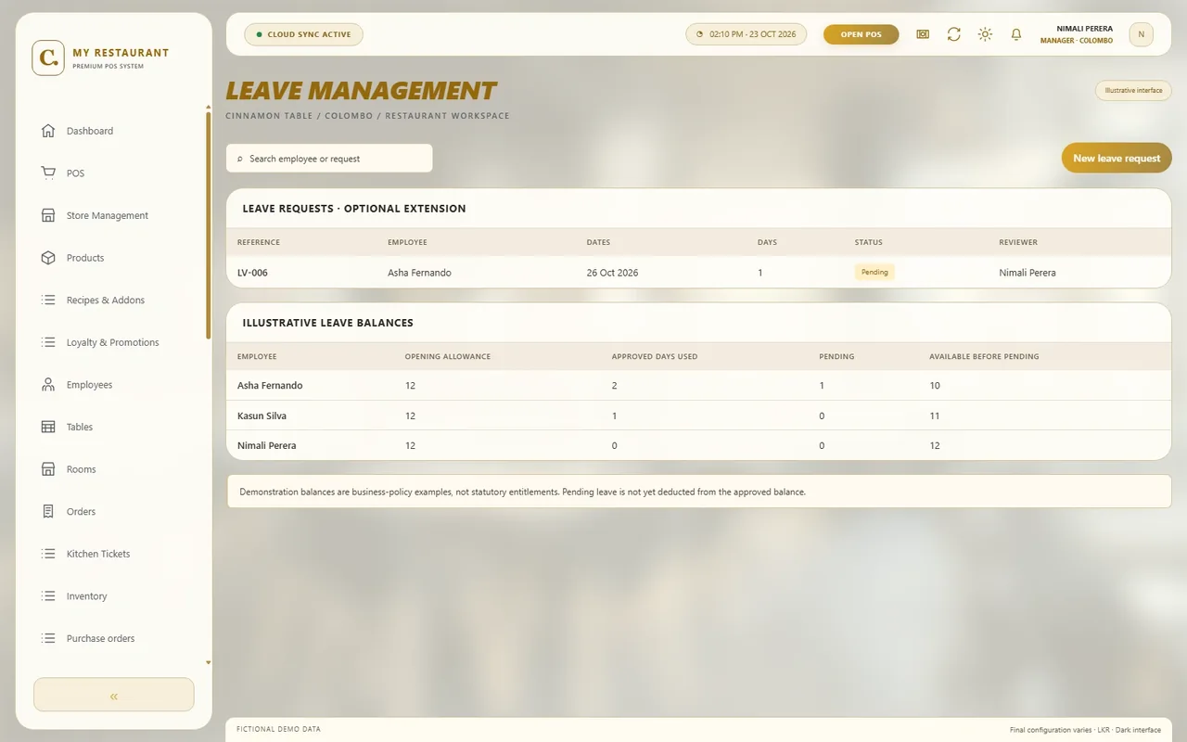Open the Employees person icon
Image resolution: width=1187 pixels, height=742 pixels.
(48, 385)
